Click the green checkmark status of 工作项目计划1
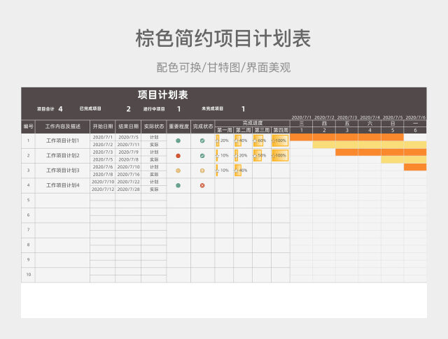Screen dimensions: 448x339 202,140
